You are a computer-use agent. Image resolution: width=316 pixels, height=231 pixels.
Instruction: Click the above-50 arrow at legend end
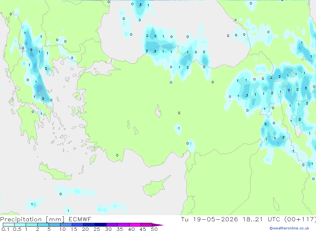(x=158, y=225)
